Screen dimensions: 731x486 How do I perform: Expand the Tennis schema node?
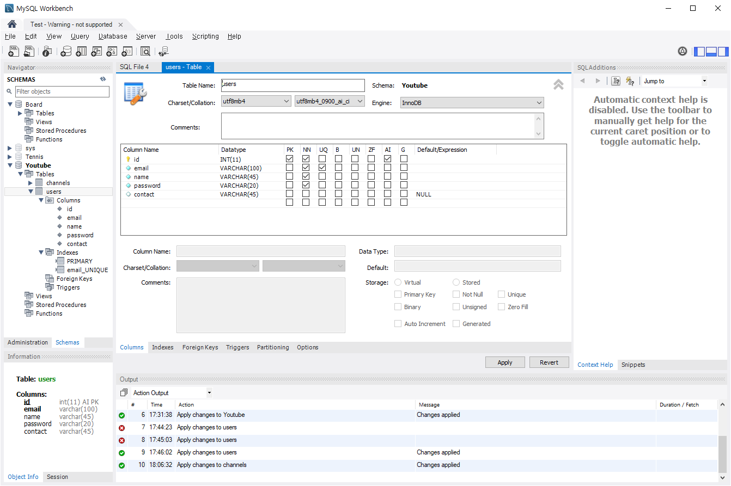click(x=10, y=157)
